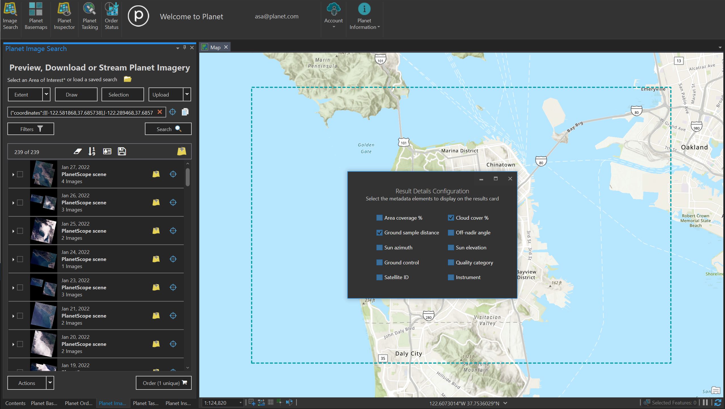Enable Off-nadir angle checkbox
Image resolution: width=725 pixels, height=409 pixels.
(451, 232)
